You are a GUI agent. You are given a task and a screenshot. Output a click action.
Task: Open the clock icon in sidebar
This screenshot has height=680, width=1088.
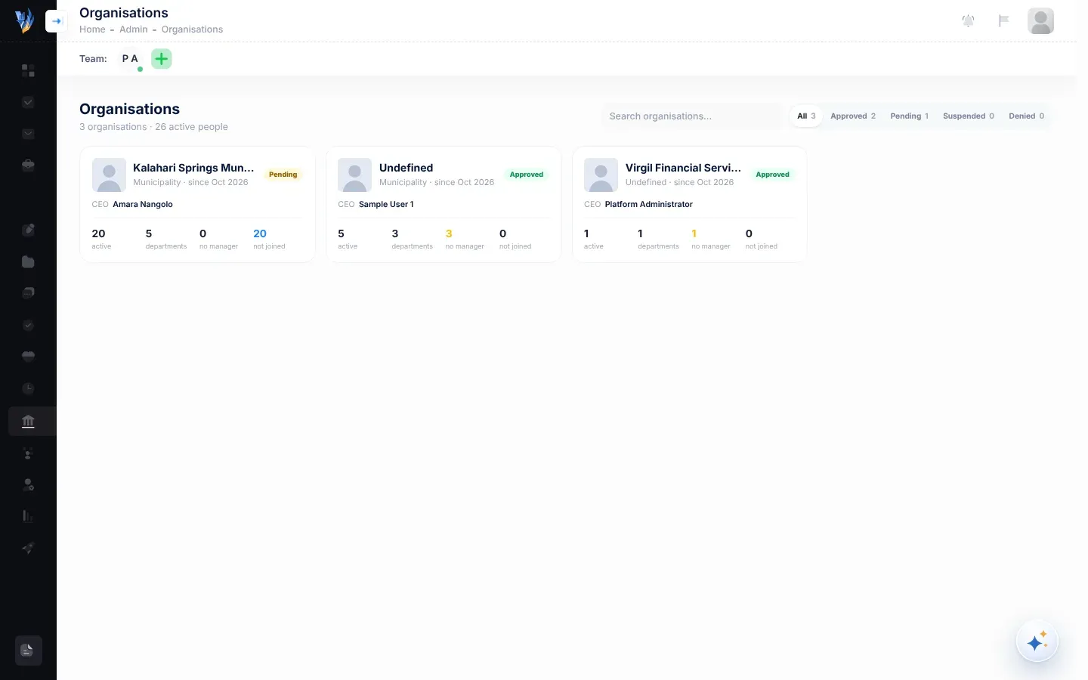[28, 388]
